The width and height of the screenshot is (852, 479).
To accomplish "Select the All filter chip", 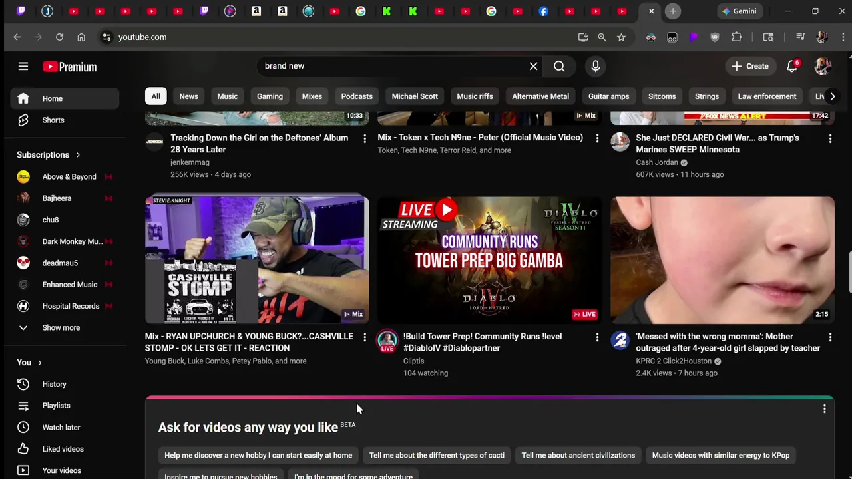I will click(155, 96).
